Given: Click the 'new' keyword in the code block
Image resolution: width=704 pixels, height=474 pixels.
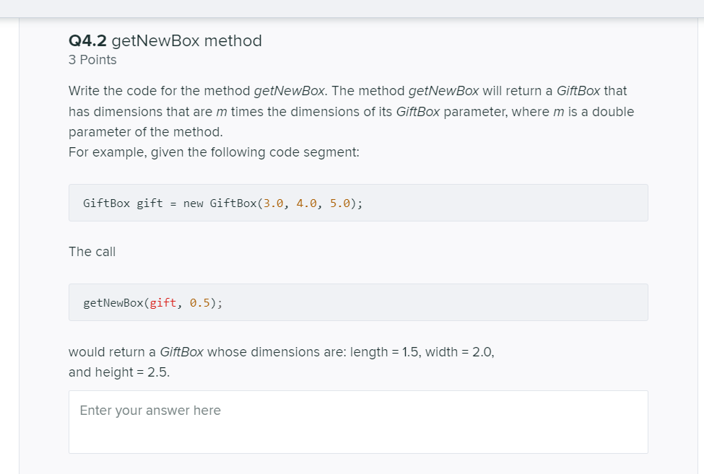Looking at the screenshot, I should point(193,203).
